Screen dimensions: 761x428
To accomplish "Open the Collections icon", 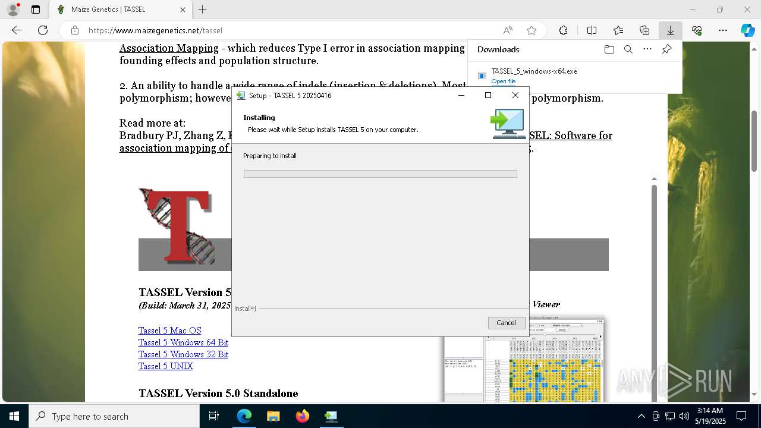I will 644,30.
